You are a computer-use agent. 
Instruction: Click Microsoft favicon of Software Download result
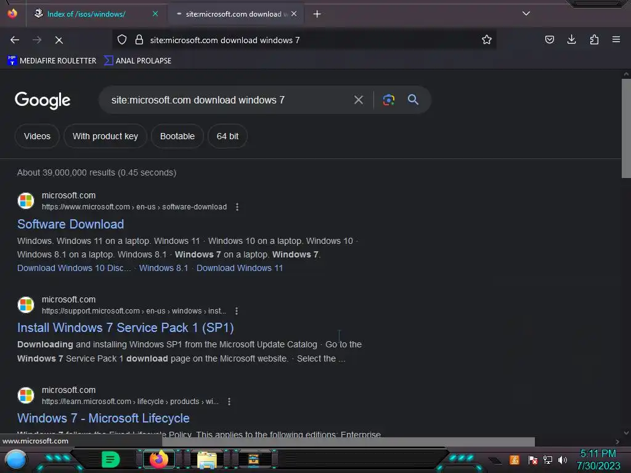click(26, 201)
